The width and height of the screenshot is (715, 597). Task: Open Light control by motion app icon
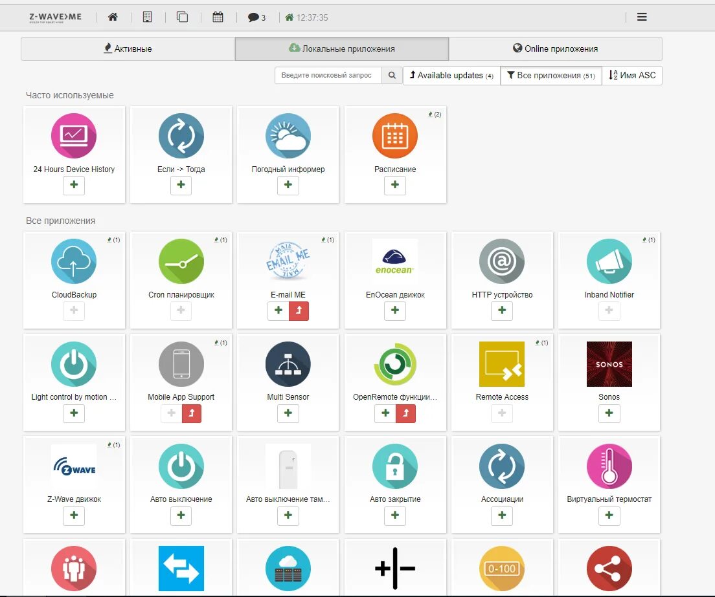[x=74, y=364]
